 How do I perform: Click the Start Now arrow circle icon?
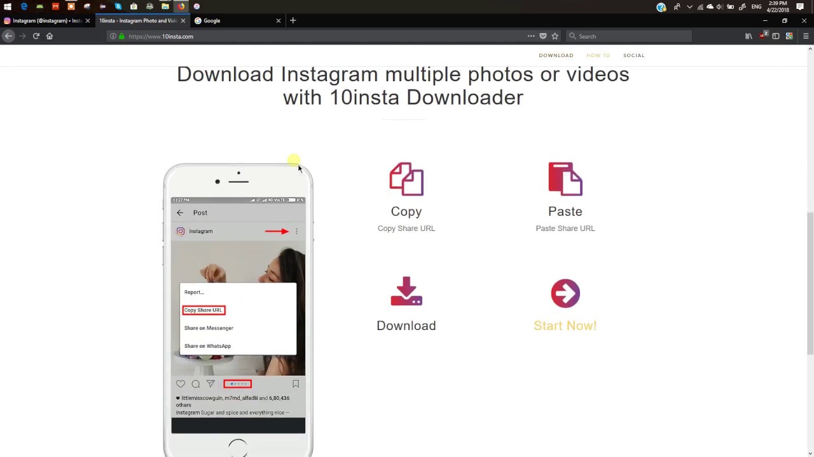click(x=565, y=293)
